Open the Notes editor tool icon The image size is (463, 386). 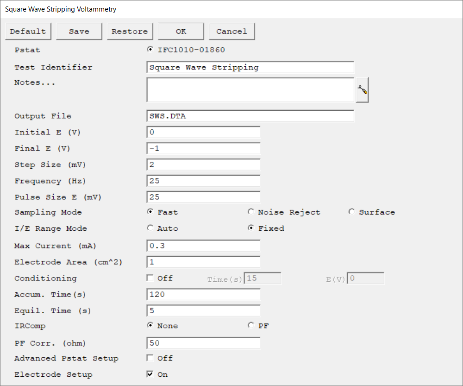(x=362, y=90)
